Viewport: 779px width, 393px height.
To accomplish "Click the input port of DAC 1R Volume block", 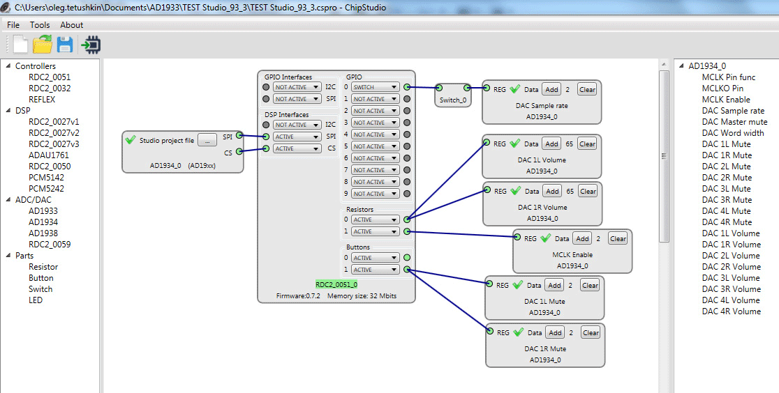I will point(487,190).
